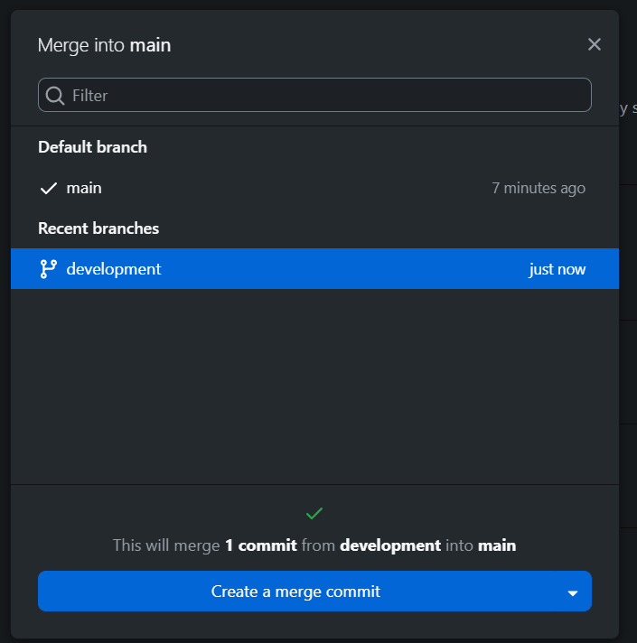
Task: Click empty area below the development branch
Action: coord(314,387)
